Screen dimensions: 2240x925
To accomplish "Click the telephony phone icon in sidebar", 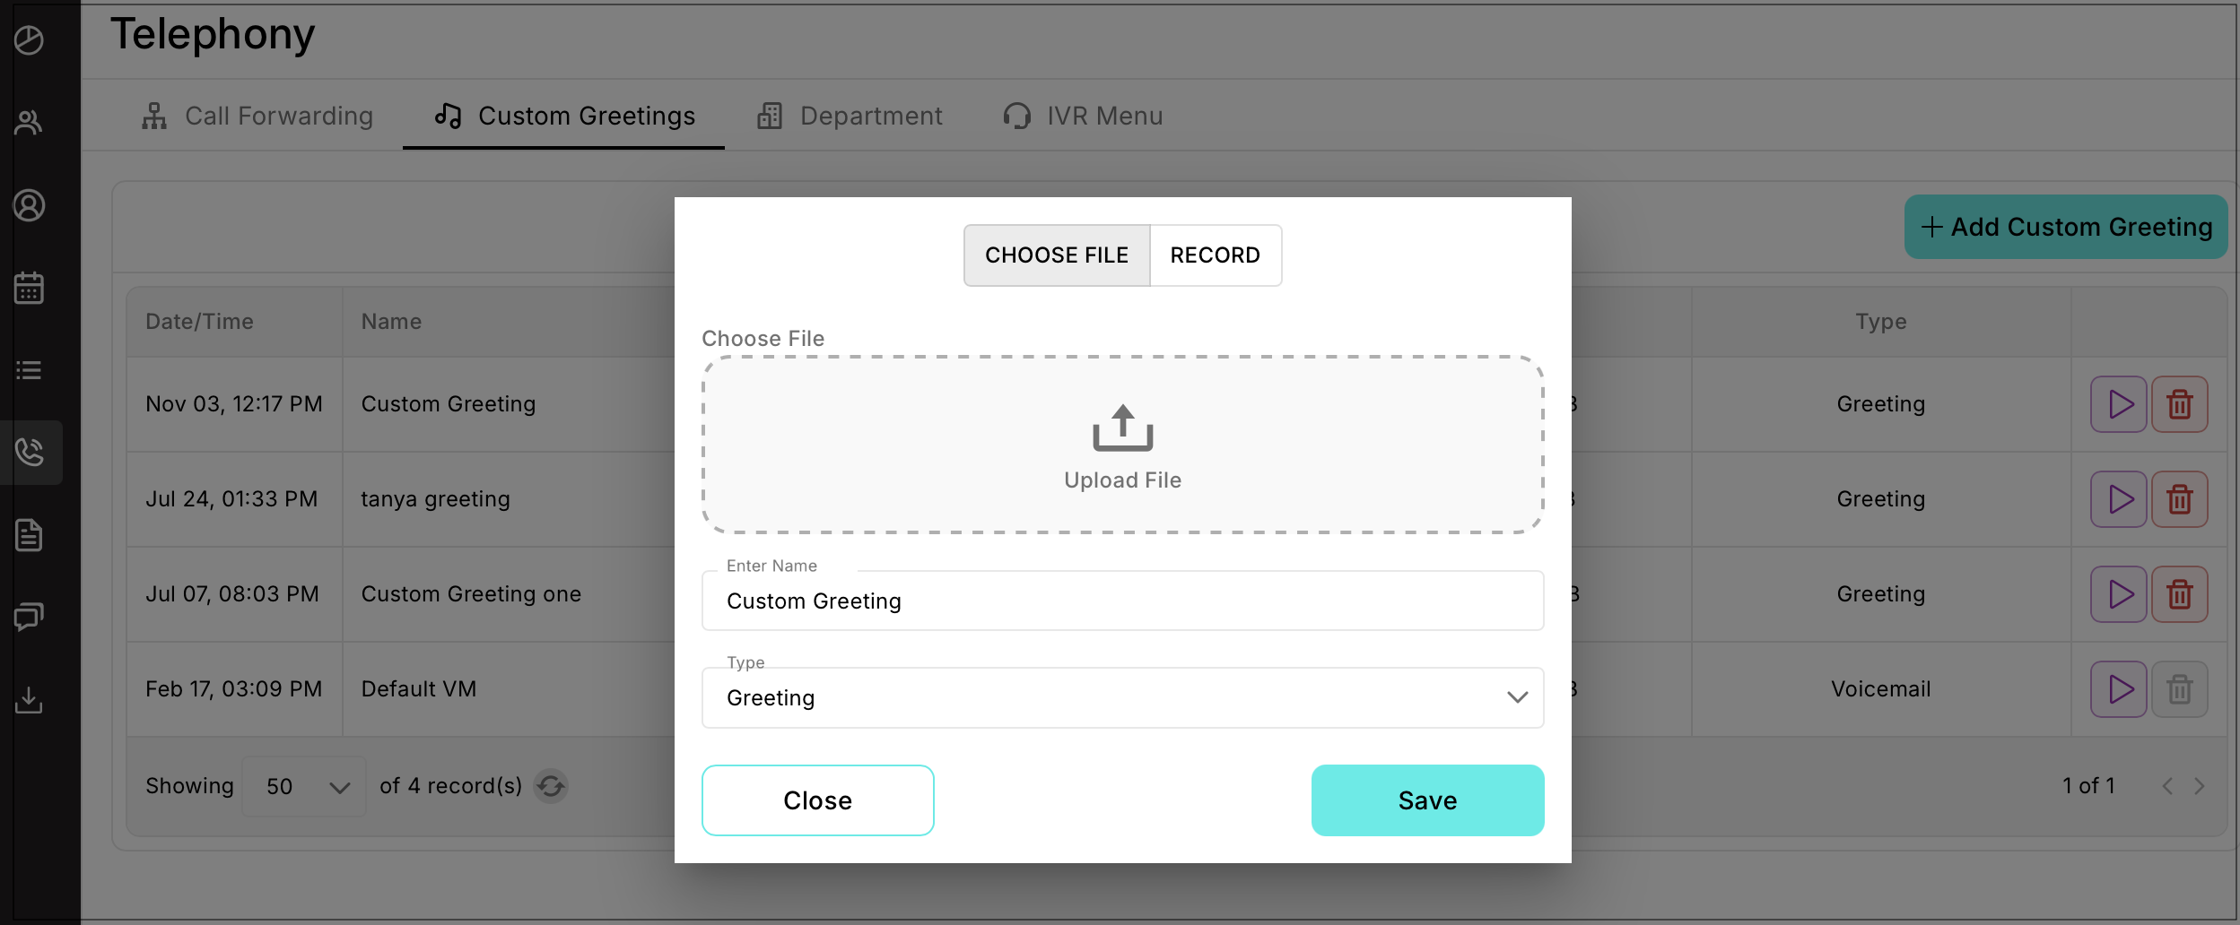I will point(29,452).
